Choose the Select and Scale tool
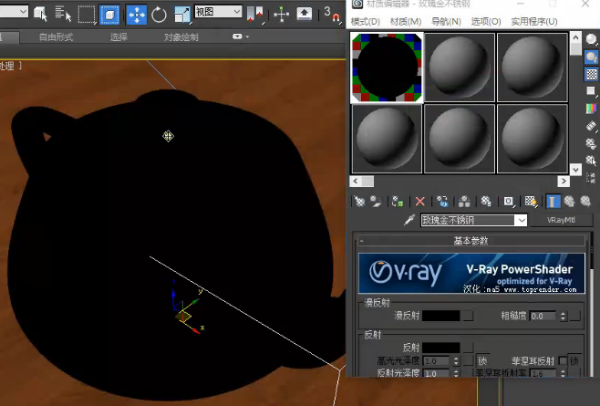This screenshot has width=600, height=406. pos(181,15)
